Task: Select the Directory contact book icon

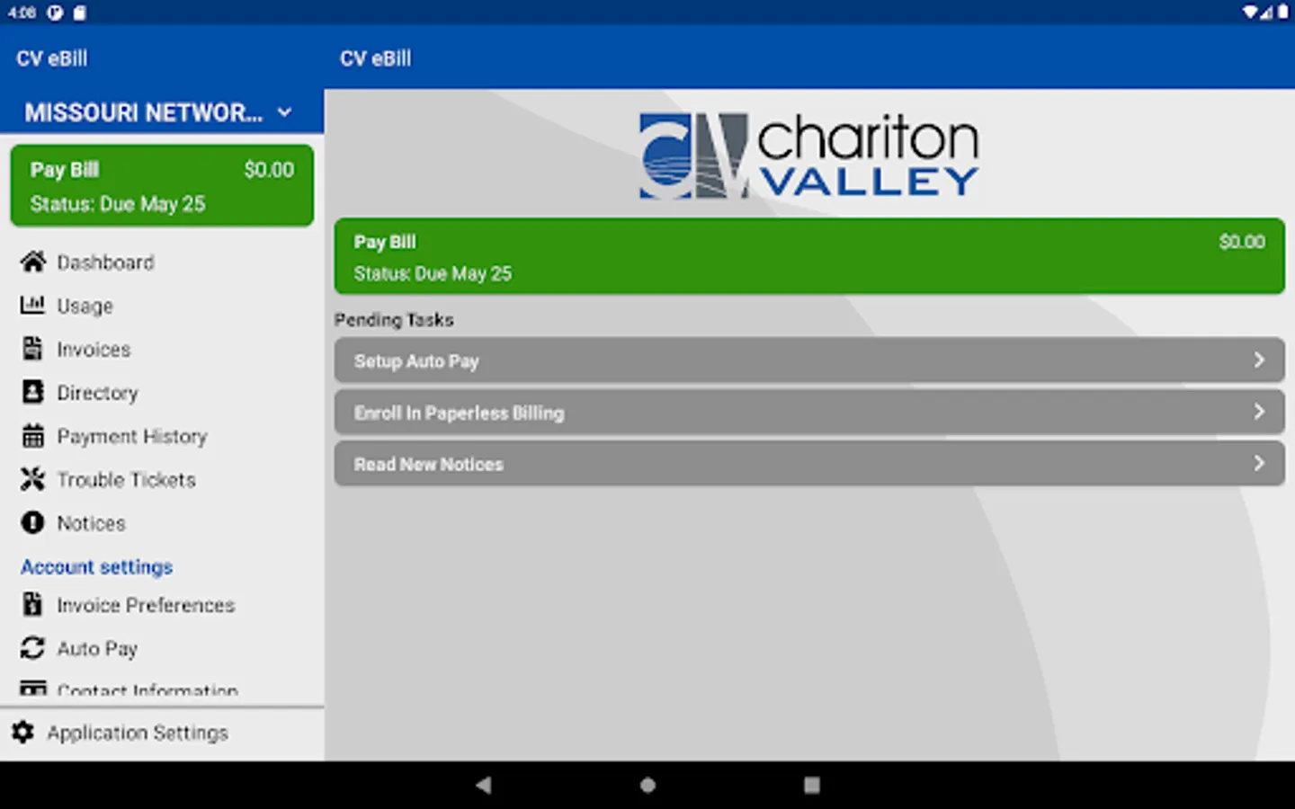Action: coord(32,392)
